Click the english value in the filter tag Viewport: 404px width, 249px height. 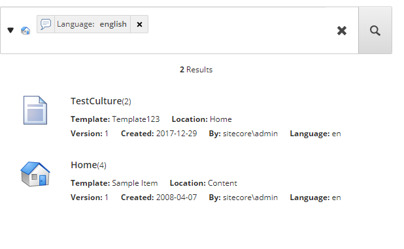pyautogui.click(x=113, y=24)
